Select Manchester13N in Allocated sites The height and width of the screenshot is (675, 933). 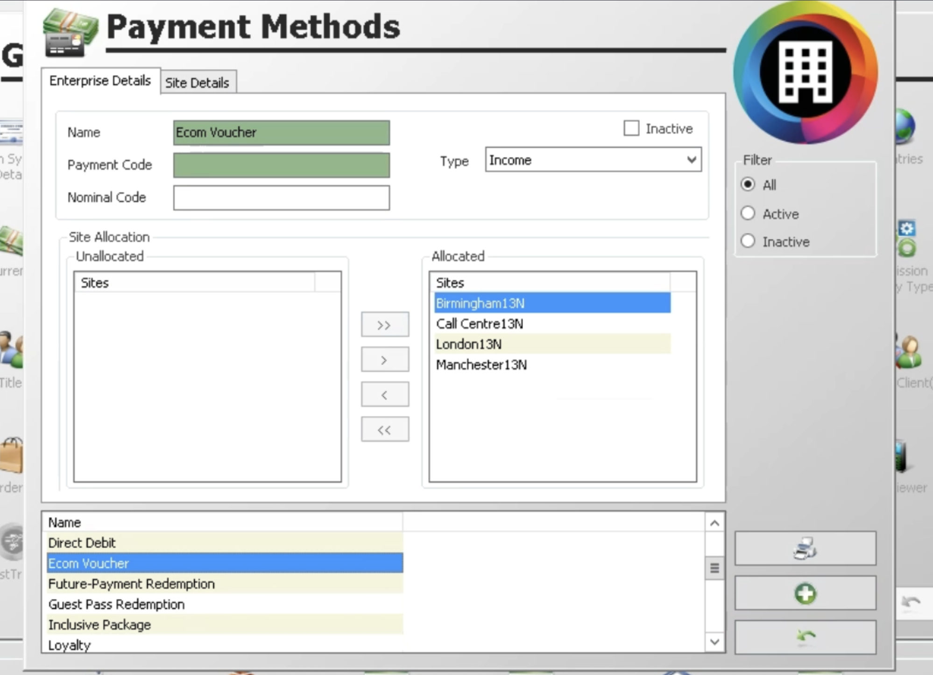point(481,365)
